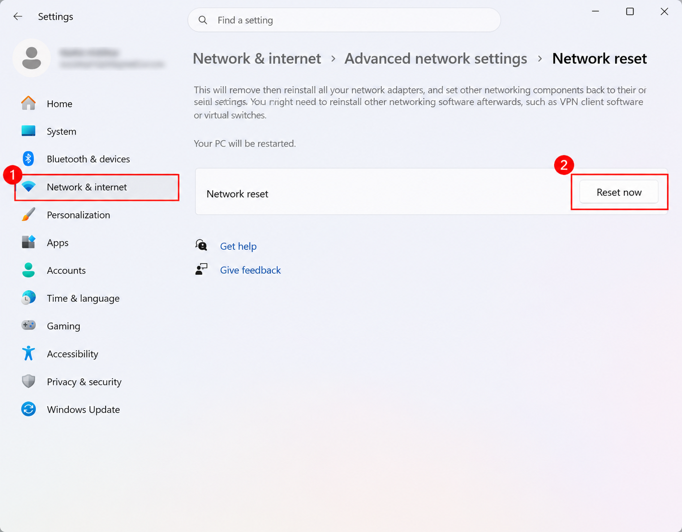Open the Give feedback link
Image resolution: width=682 pixels, height=532 pixels.
click(x=250, y=270)
